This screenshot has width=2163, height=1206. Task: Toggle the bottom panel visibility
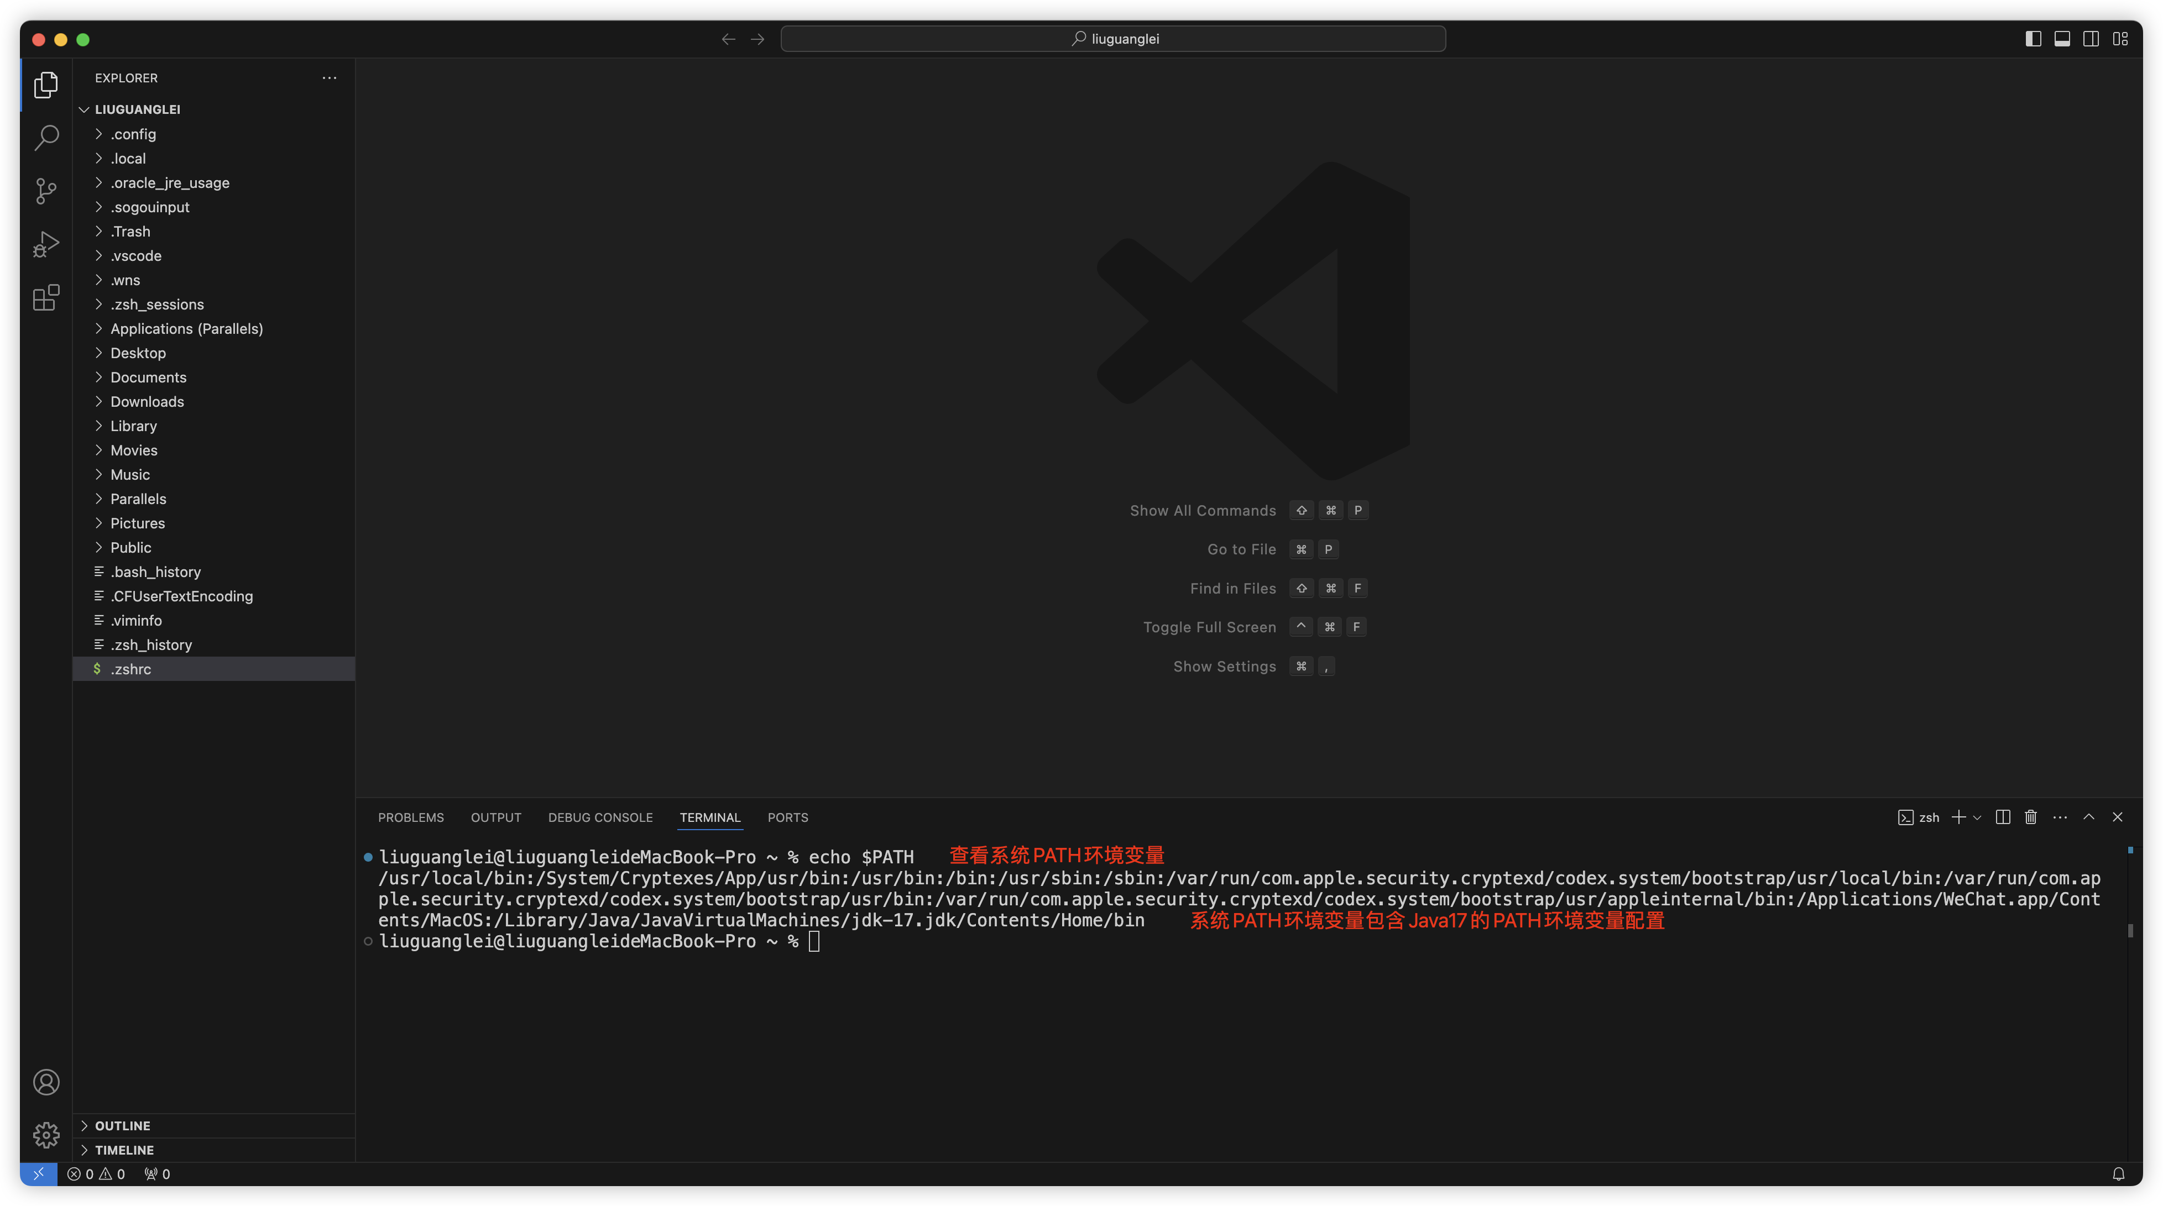point(2062,39)
